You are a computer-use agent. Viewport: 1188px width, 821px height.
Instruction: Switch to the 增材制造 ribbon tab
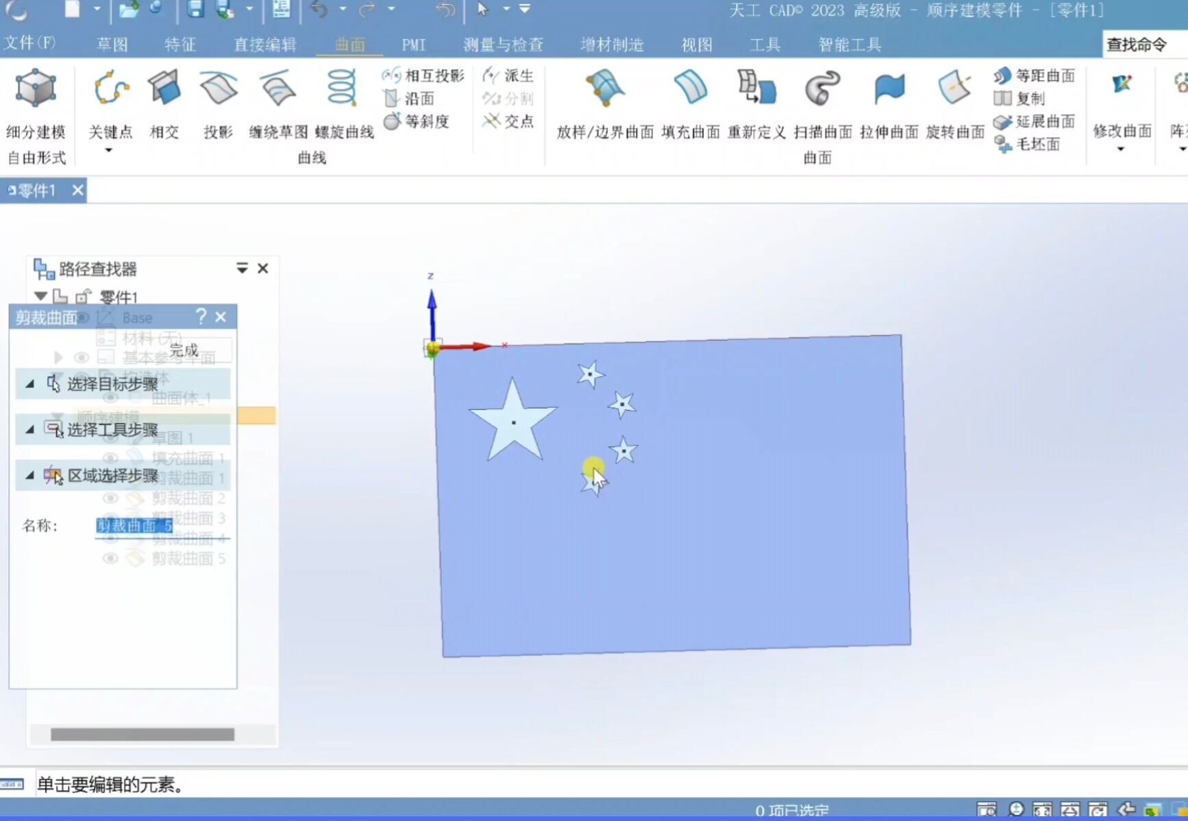click(x=612, y=45)
